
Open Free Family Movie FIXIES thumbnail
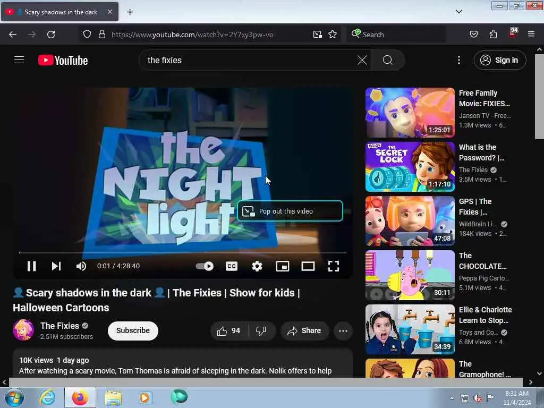(x=410, y=113)
